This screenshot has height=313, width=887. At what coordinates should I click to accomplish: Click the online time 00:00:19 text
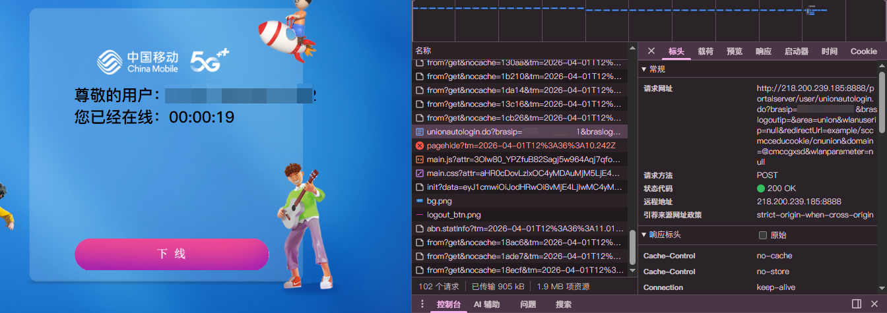pyautogui.click(x=202, y=117)
